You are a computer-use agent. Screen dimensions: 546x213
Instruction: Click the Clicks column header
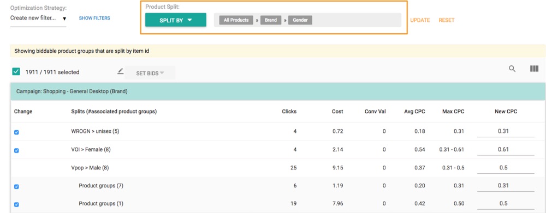[x=289, y=112]
